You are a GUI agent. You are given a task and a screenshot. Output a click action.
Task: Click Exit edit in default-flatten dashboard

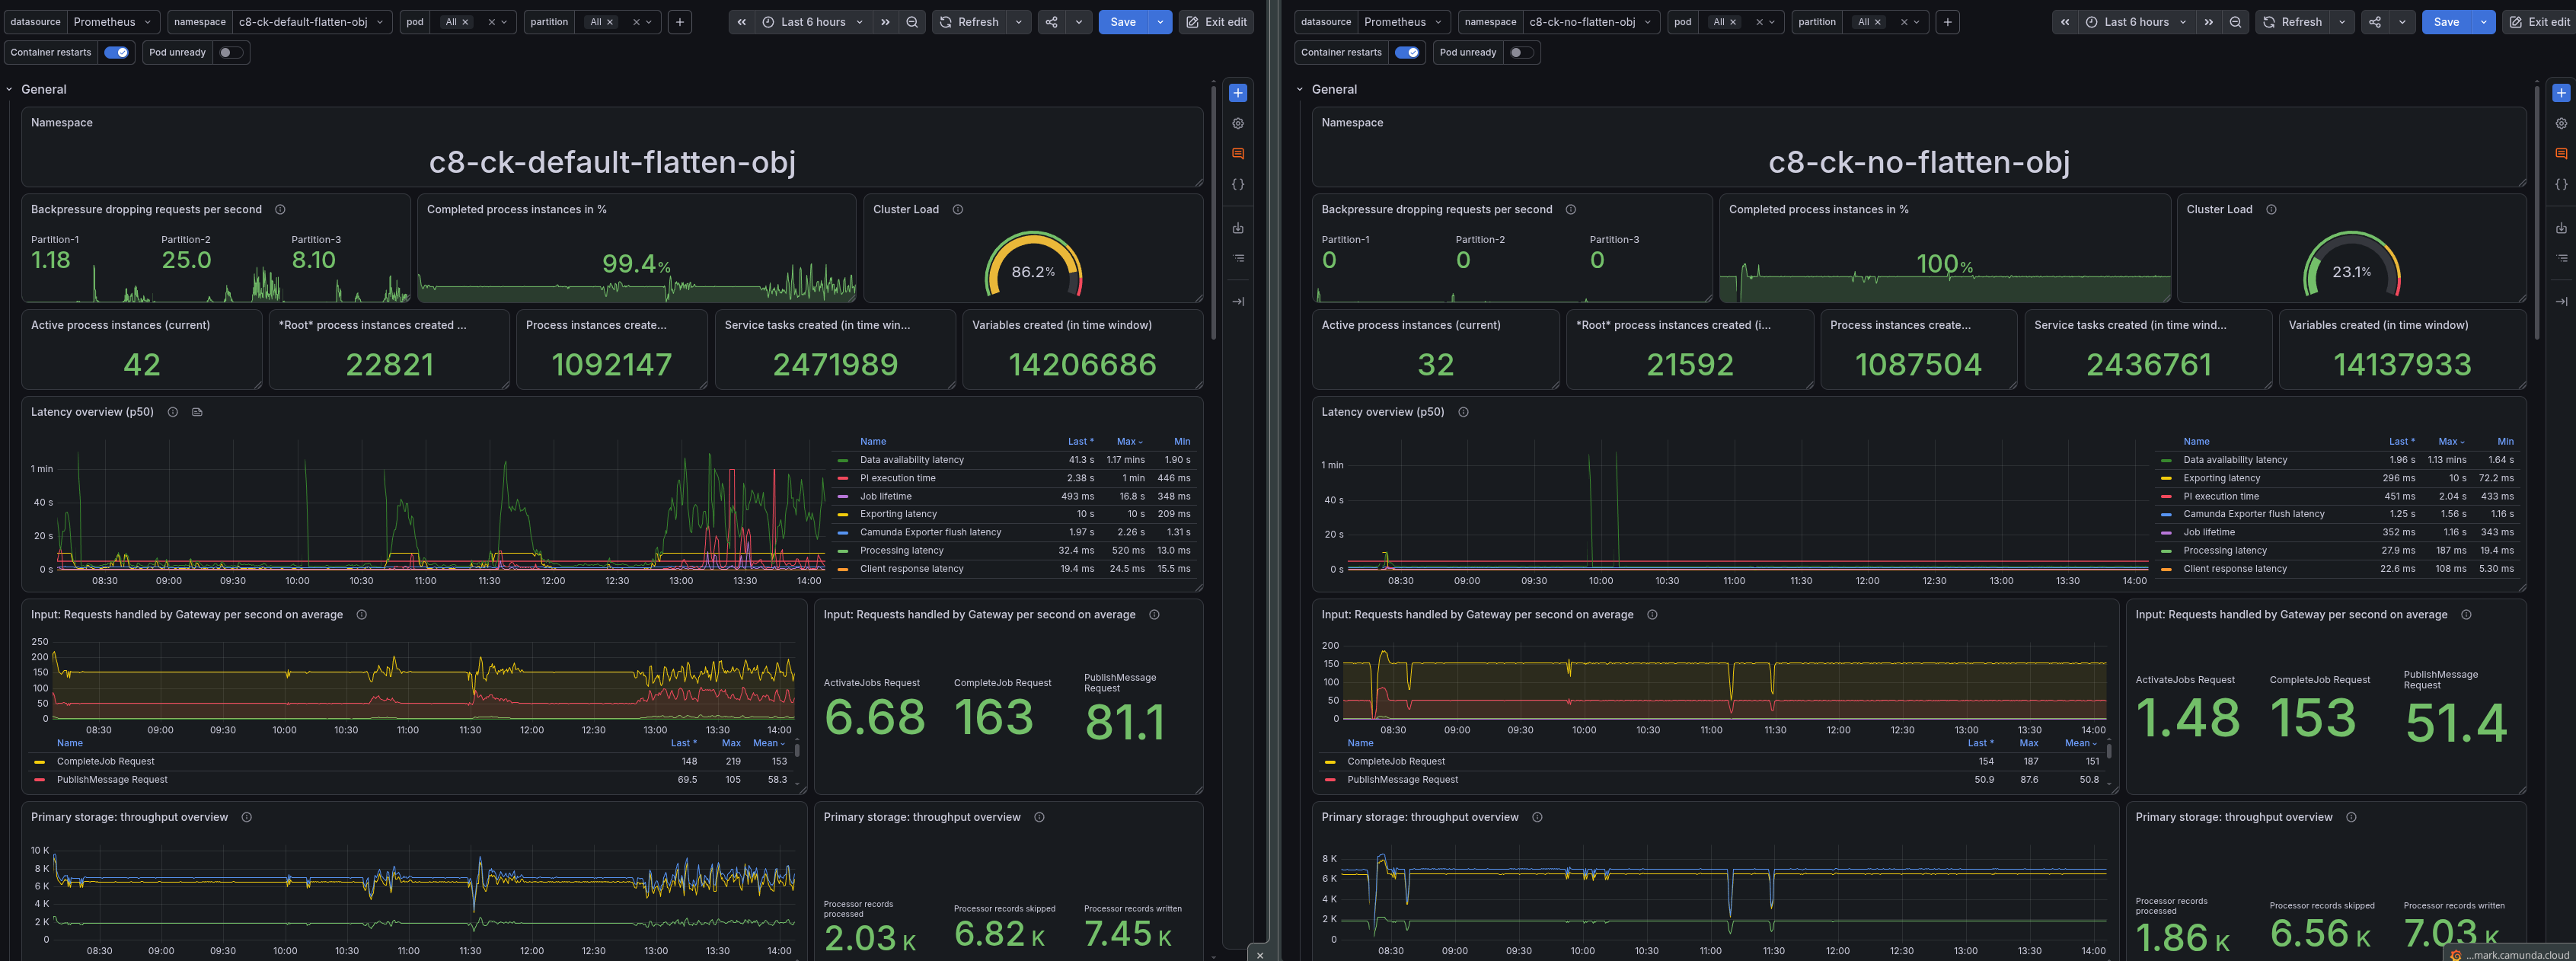[1216, 22]
